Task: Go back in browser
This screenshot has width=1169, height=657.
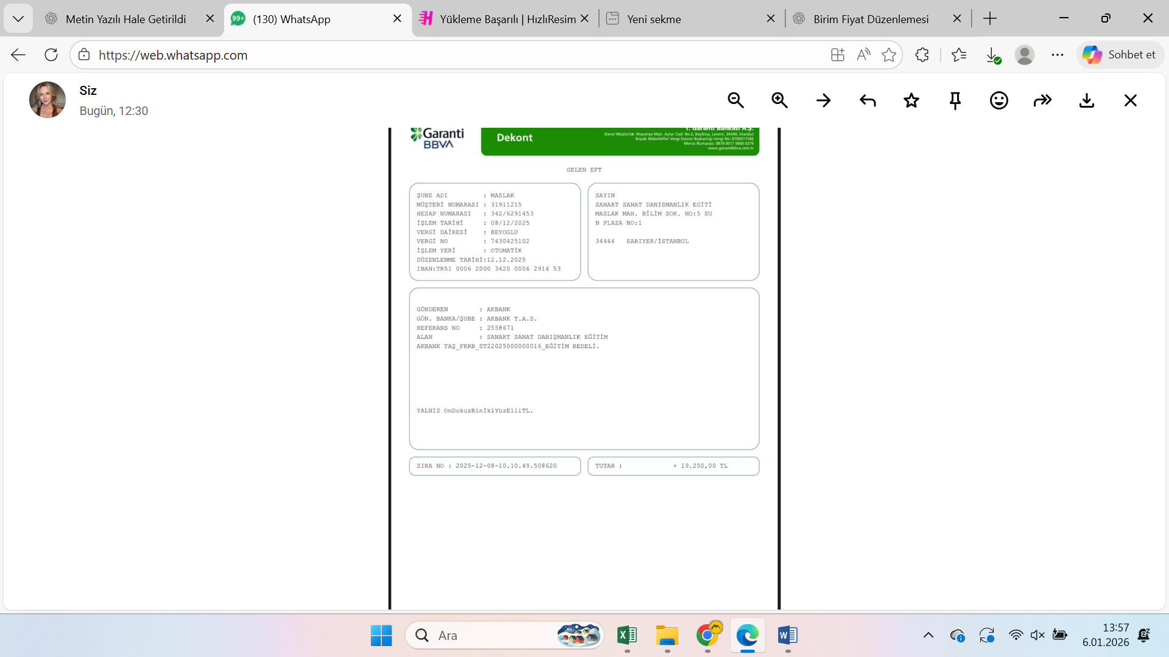Action: tap(18, 55)
